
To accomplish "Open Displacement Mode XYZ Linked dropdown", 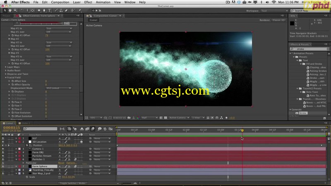I will click(58, 88).
